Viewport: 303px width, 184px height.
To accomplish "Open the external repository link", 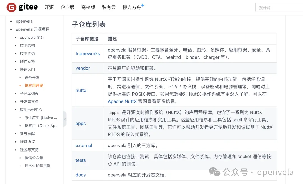I will 84,145.
